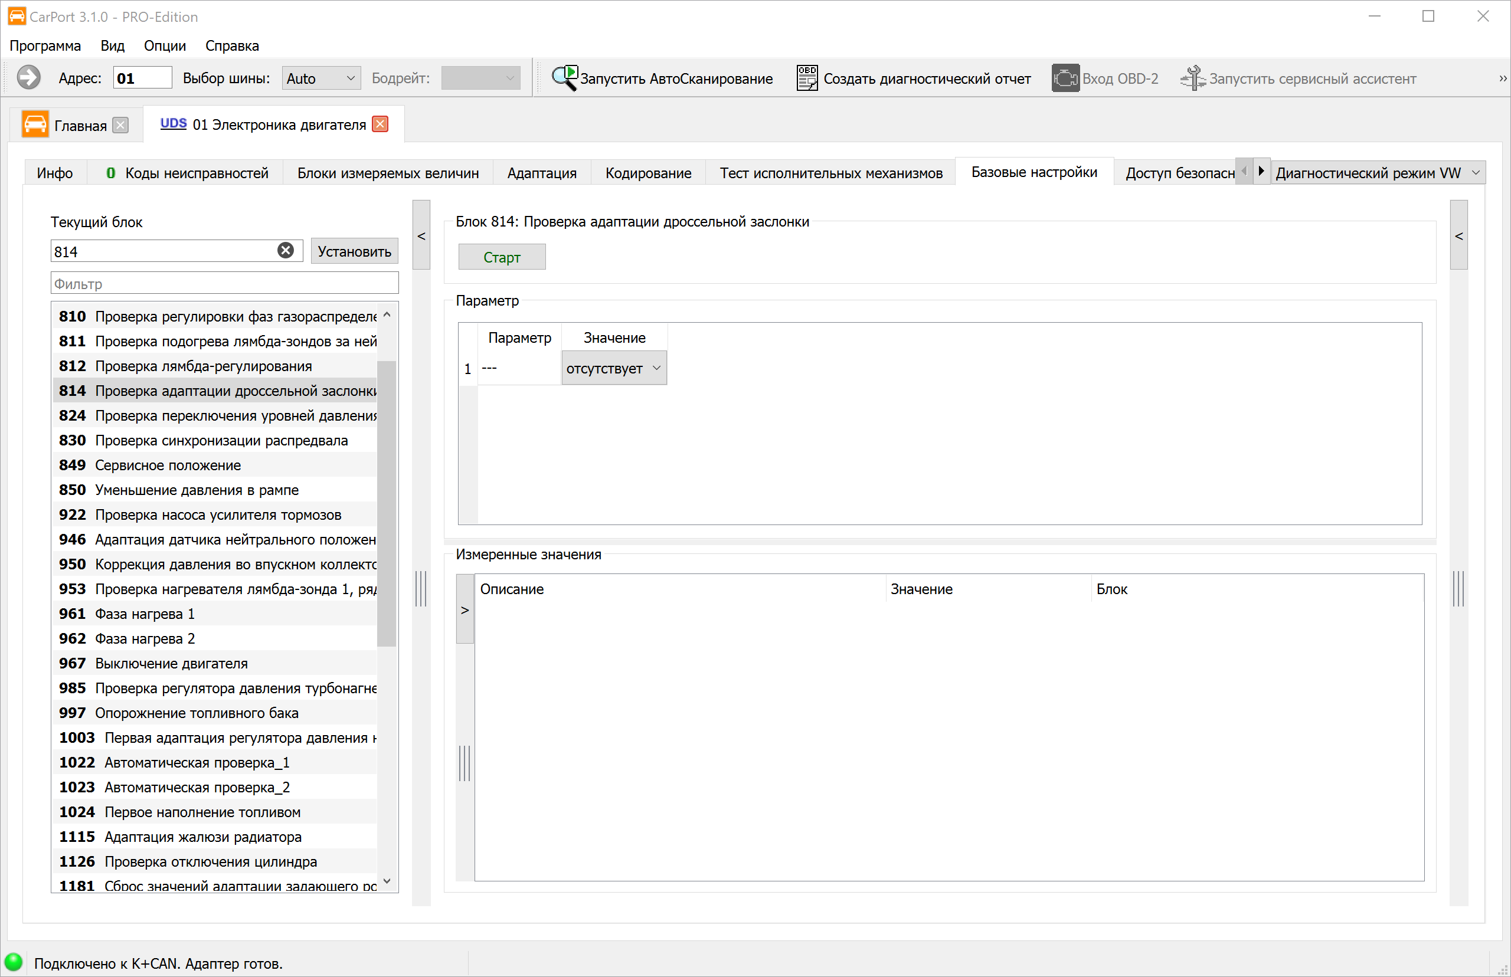Click Значение column header in measured values

coord(989,589)
